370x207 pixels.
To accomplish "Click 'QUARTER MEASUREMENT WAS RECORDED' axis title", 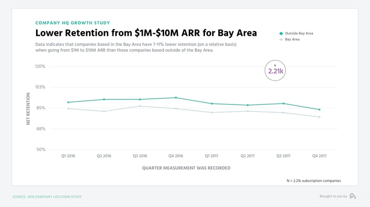I will 186,168.
